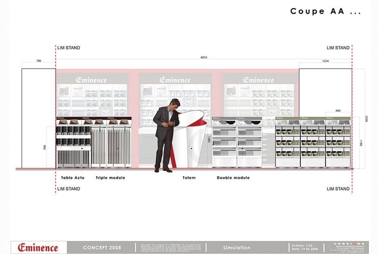Image resolution: width=378 pixels, height=254 pixels.
Task: Click the right wall 'Eminence' sign
Action: tap(258, 80)
